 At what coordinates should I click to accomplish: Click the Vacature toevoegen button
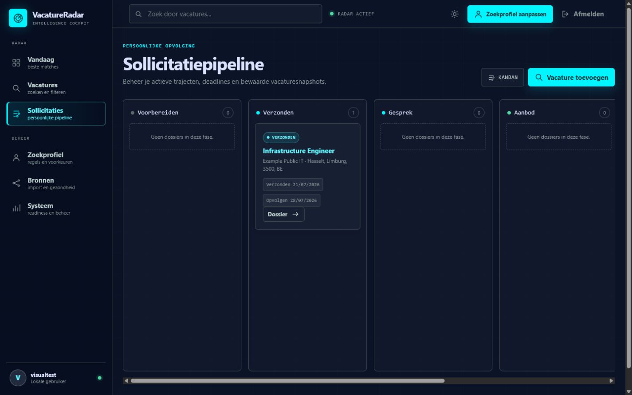click(571, 77)
